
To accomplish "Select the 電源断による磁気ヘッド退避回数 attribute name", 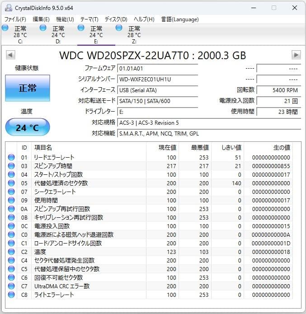I will pos(74,234).
